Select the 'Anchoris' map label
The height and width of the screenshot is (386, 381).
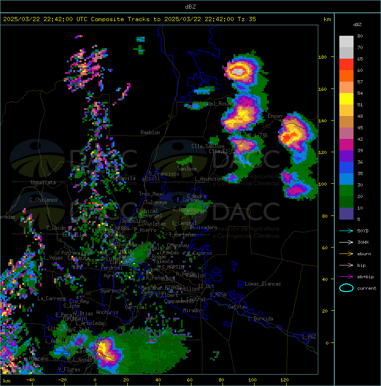(107, 312)
